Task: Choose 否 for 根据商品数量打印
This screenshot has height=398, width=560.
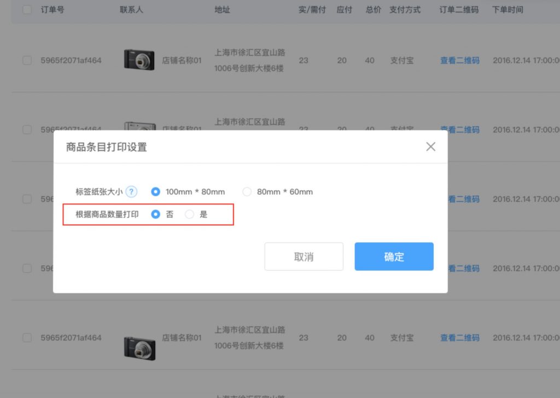Action: (x=155, y=214)
